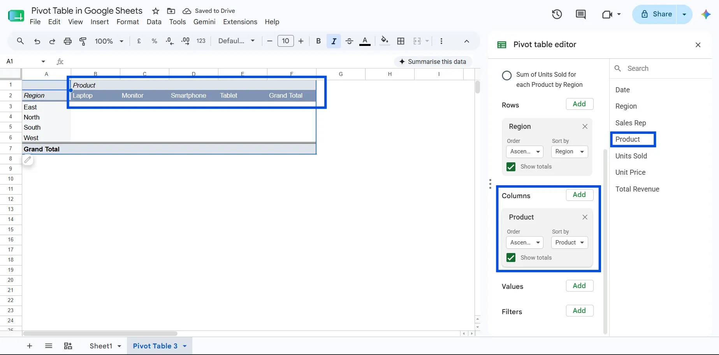This screenshot has width=719, height=355.
Task: Open Gemini sparkle assistant
Action: pyautogui.click(x=706, y=14)
